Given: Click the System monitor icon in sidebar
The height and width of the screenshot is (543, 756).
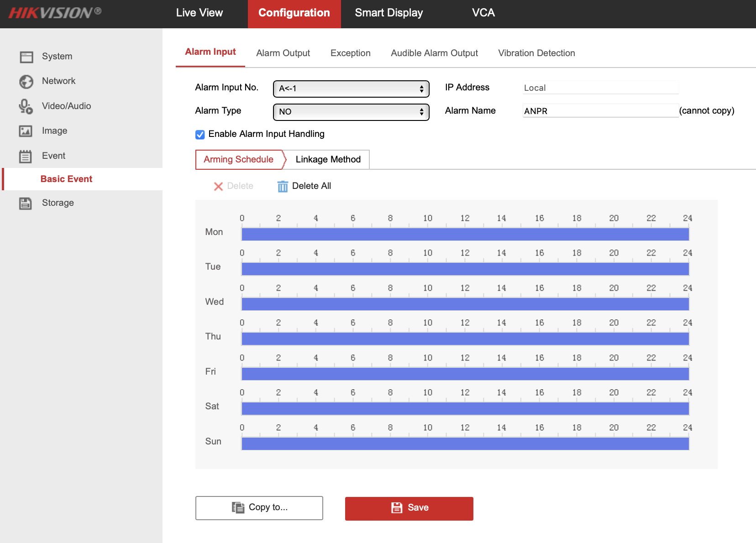Looking at the screenshot, I should 26,57.
